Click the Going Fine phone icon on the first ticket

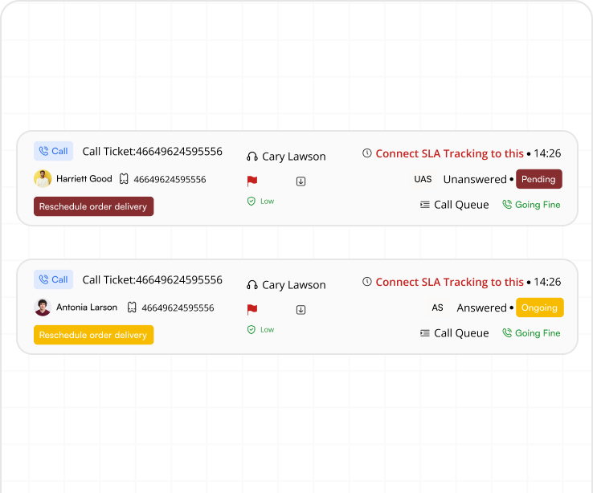click(x=507, y=205)
